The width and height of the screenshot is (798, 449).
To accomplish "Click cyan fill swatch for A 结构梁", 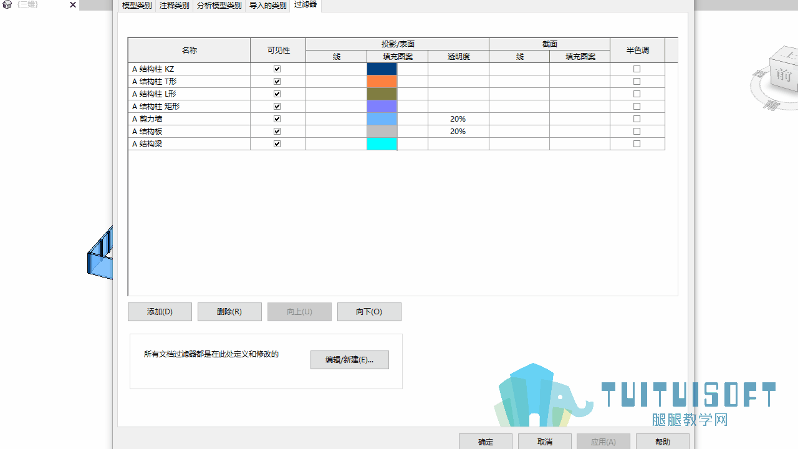I will (x=382, y=144).
